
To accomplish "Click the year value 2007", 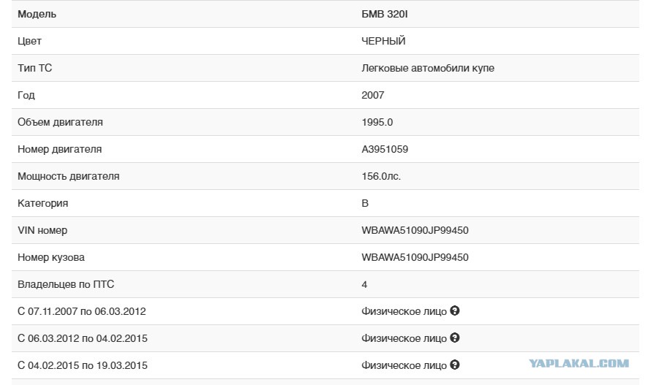I will [x=373, y=95].
